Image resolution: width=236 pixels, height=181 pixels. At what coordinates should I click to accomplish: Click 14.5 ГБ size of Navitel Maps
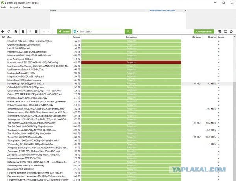pyautogui.click(x=77, y=84)
